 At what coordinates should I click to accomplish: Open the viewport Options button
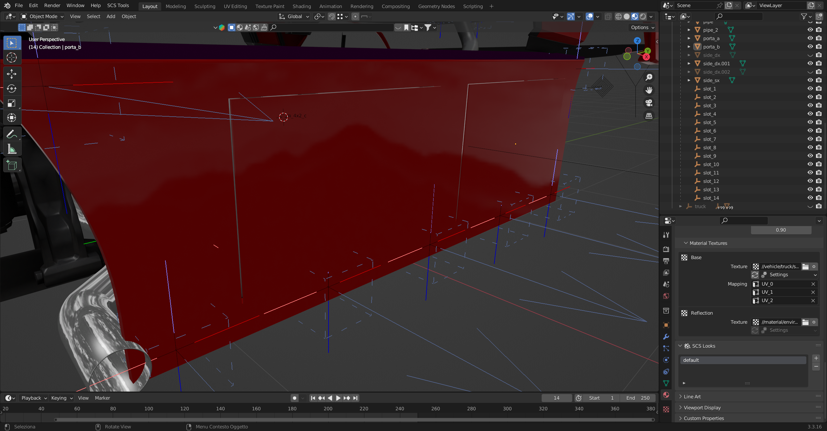(x=642, y=27)
